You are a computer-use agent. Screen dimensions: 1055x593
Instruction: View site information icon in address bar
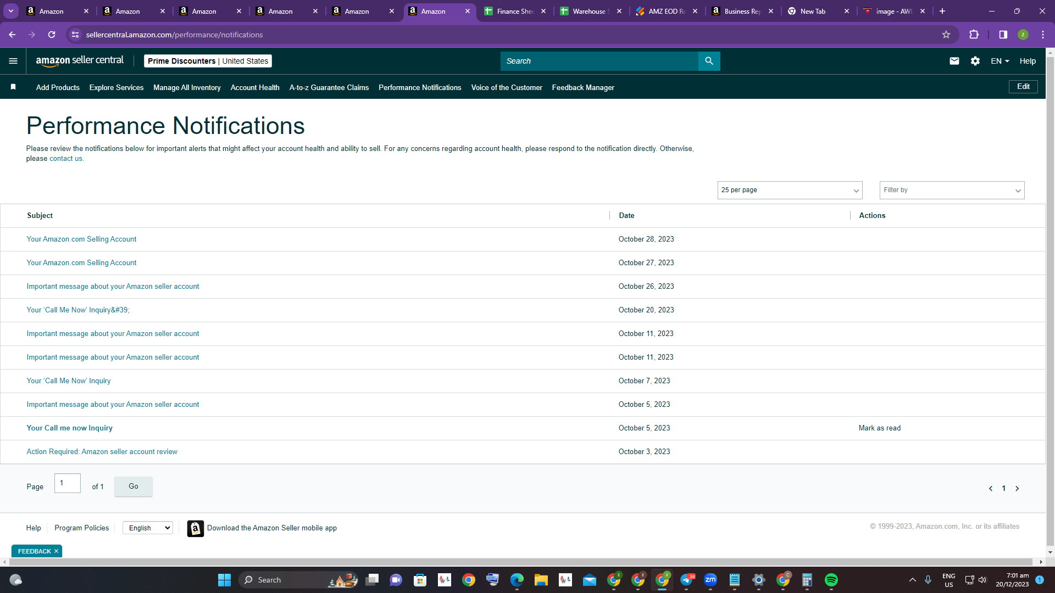click(x=75, y=35)
